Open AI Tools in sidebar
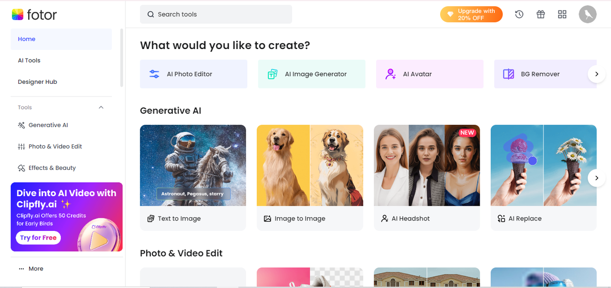Image resolution: width=611 pixels, height=288 pixels. pos(61,60)
